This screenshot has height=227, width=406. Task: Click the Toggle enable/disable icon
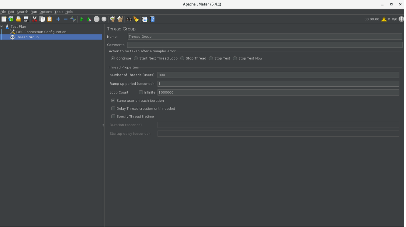(73, 19)
